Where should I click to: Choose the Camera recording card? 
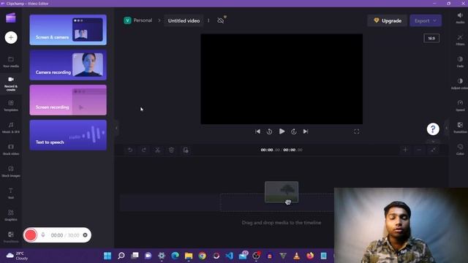(68, 65)
